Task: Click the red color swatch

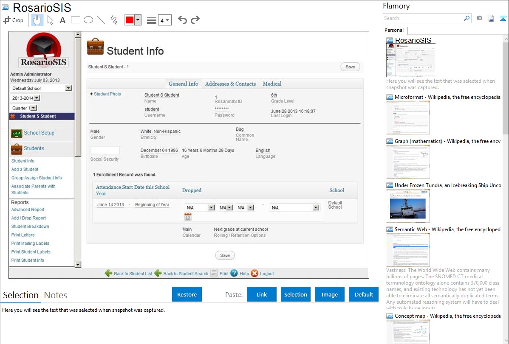Action: point(130,20)
